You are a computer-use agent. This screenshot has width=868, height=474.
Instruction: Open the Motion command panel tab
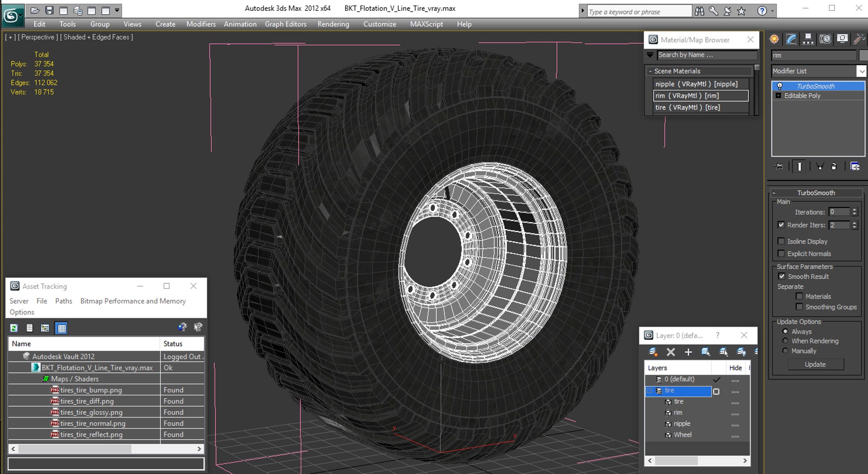pyautogui.click(x=825, y=39)
